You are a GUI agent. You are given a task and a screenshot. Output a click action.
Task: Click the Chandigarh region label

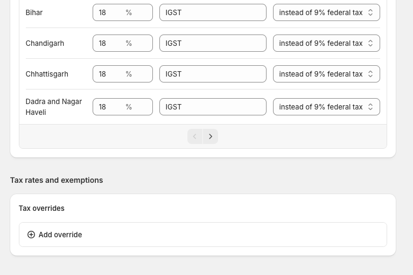(45, 43)
